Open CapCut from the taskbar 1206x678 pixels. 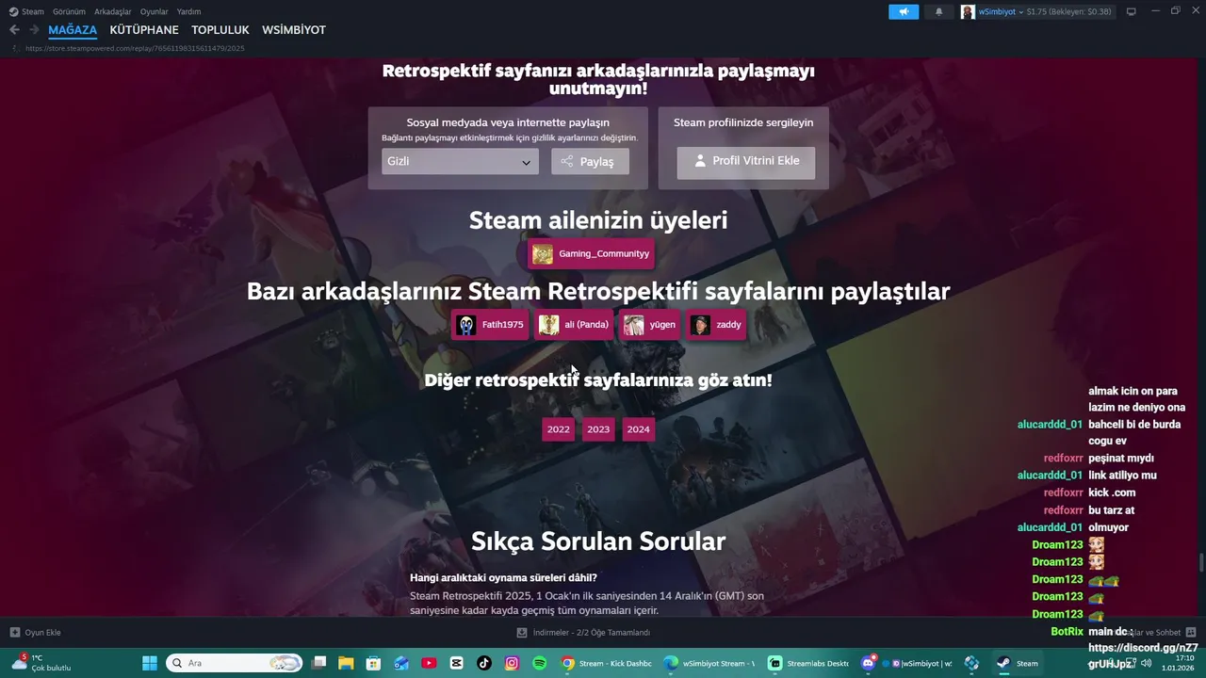pyautogui.click(x=457, y=663)
